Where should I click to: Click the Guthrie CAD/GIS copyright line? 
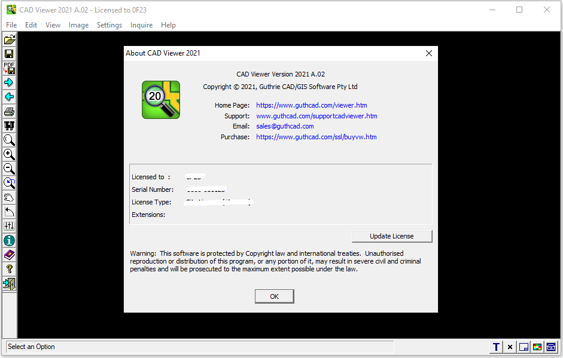(280, 87)
